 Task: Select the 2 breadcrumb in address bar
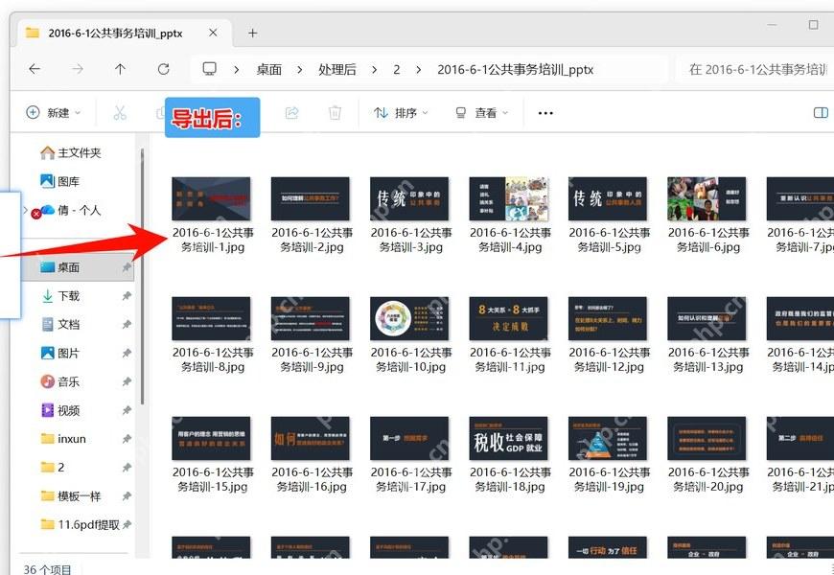(x=396, y=69)
